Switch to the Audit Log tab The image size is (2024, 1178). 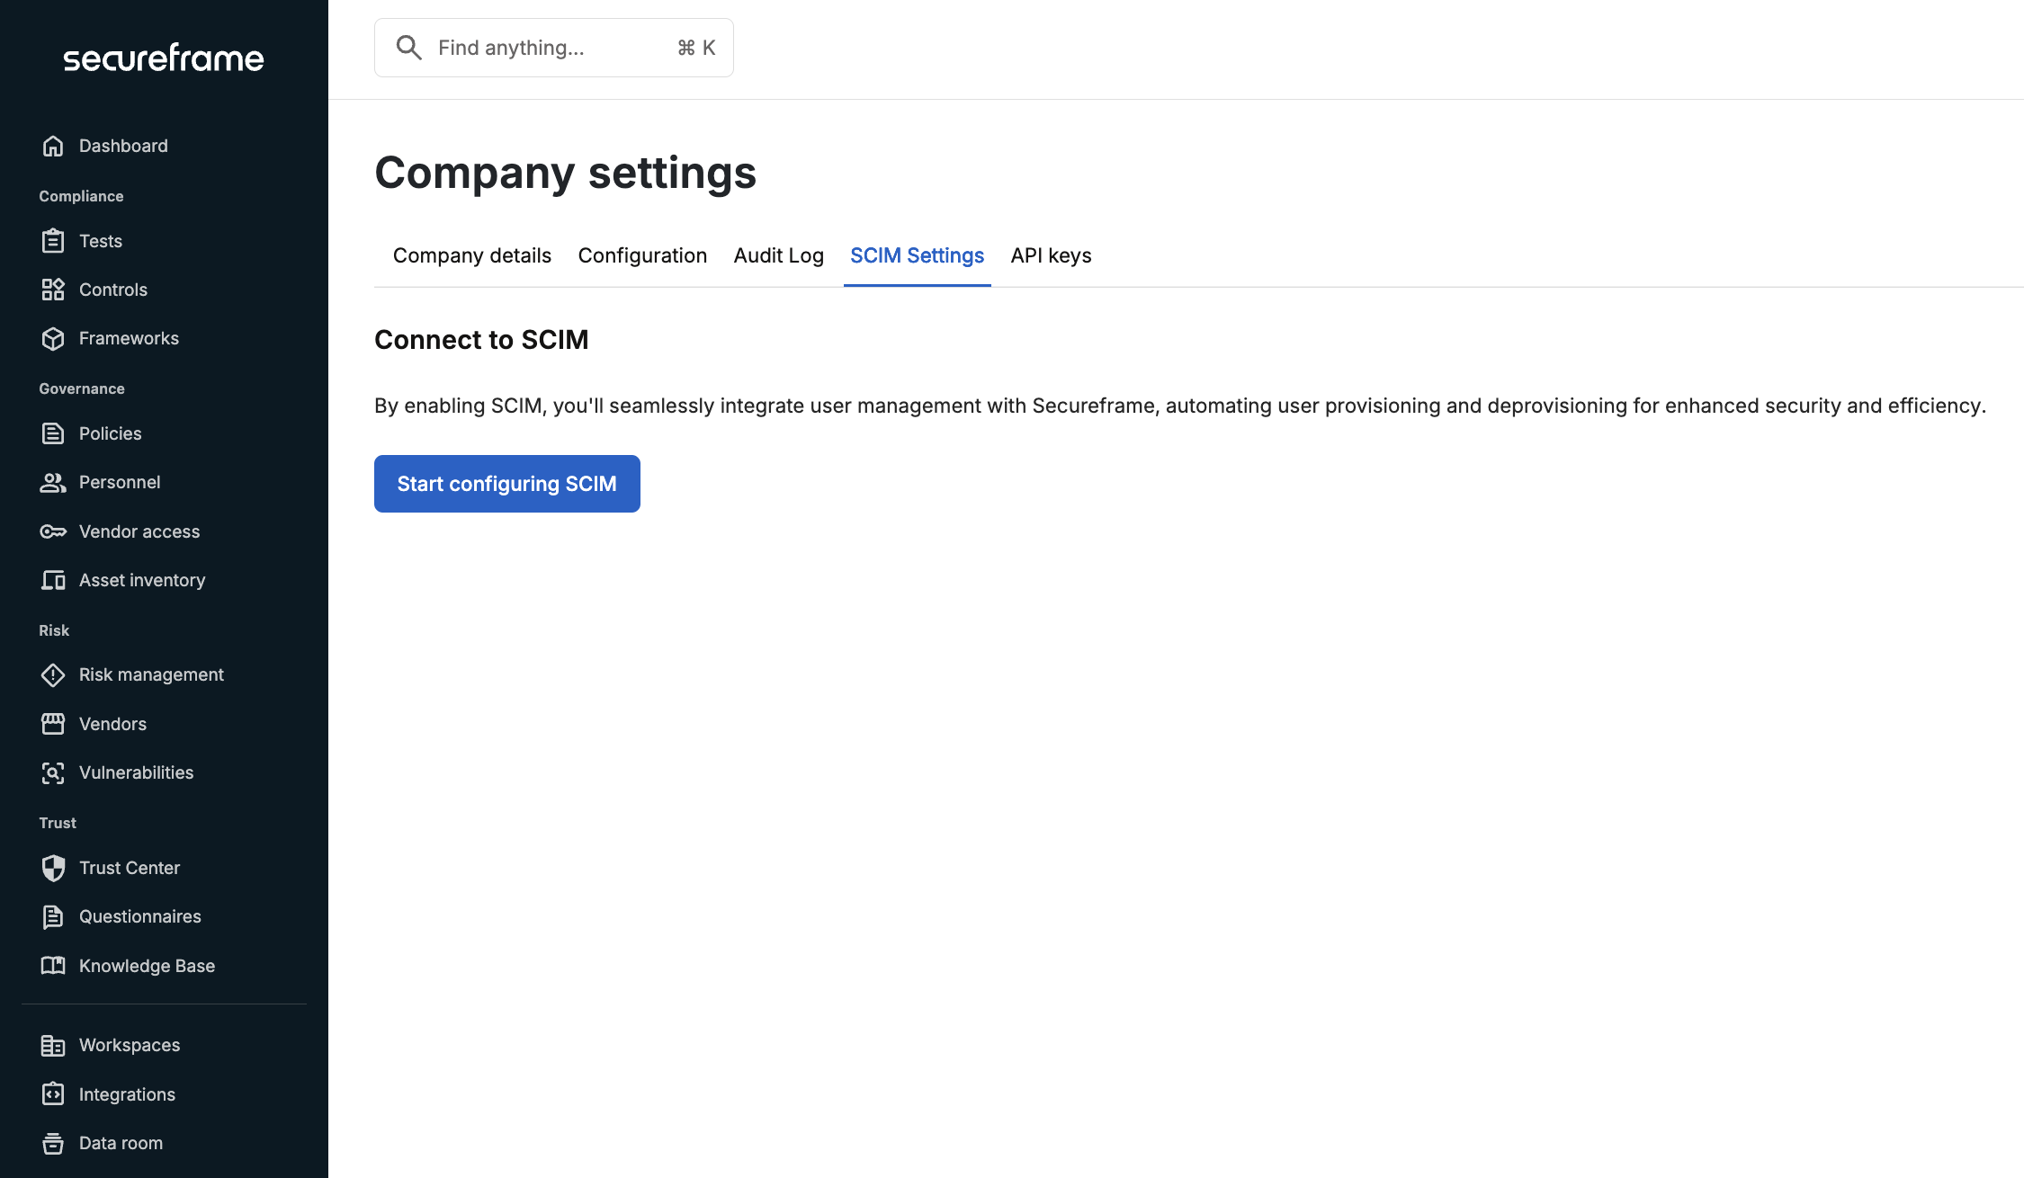coord(779,255)
